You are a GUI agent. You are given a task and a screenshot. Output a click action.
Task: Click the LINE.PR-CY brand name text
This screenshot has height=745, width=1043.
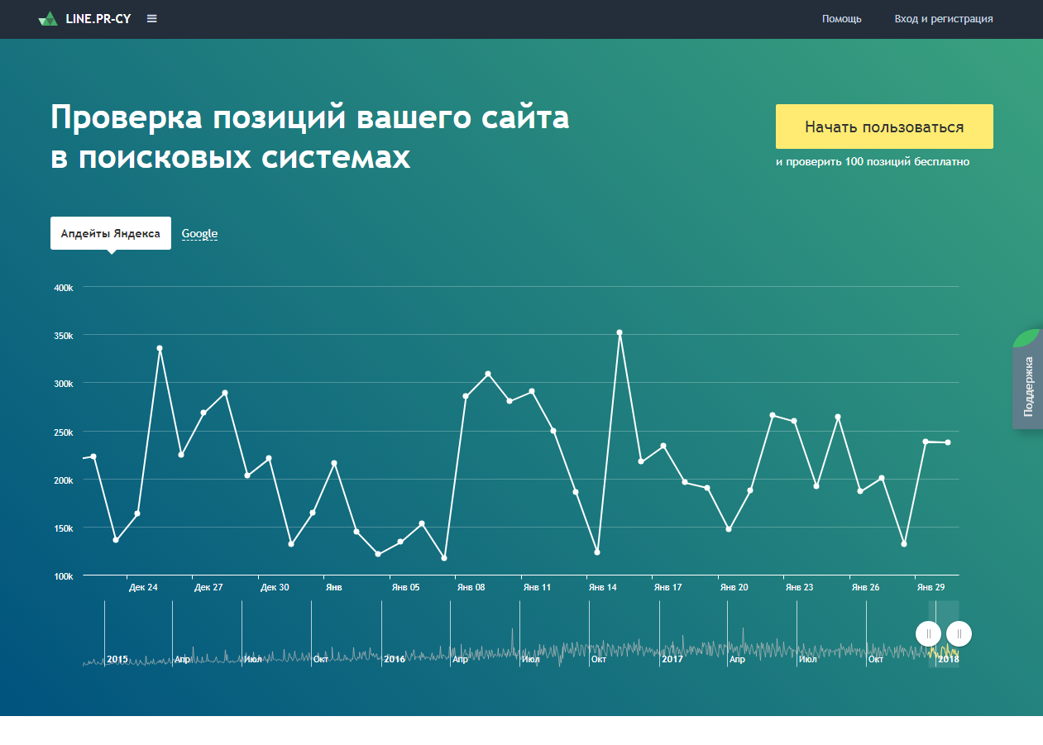[x=98, y=19]
